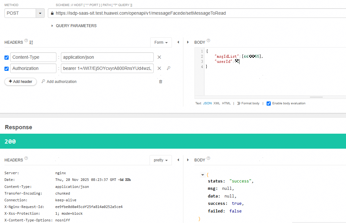Screen dimensions: 346x223
Task: Collapse response body pane with right arrow
Action: [x=188, y=160]
